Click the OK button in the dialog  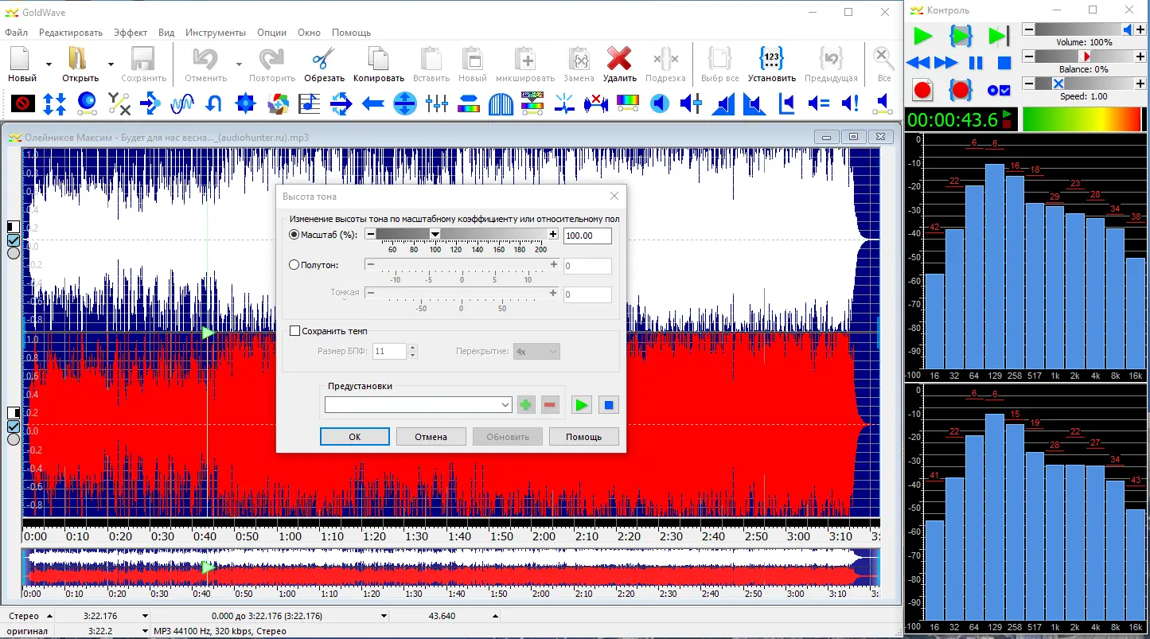coord(354,437)
